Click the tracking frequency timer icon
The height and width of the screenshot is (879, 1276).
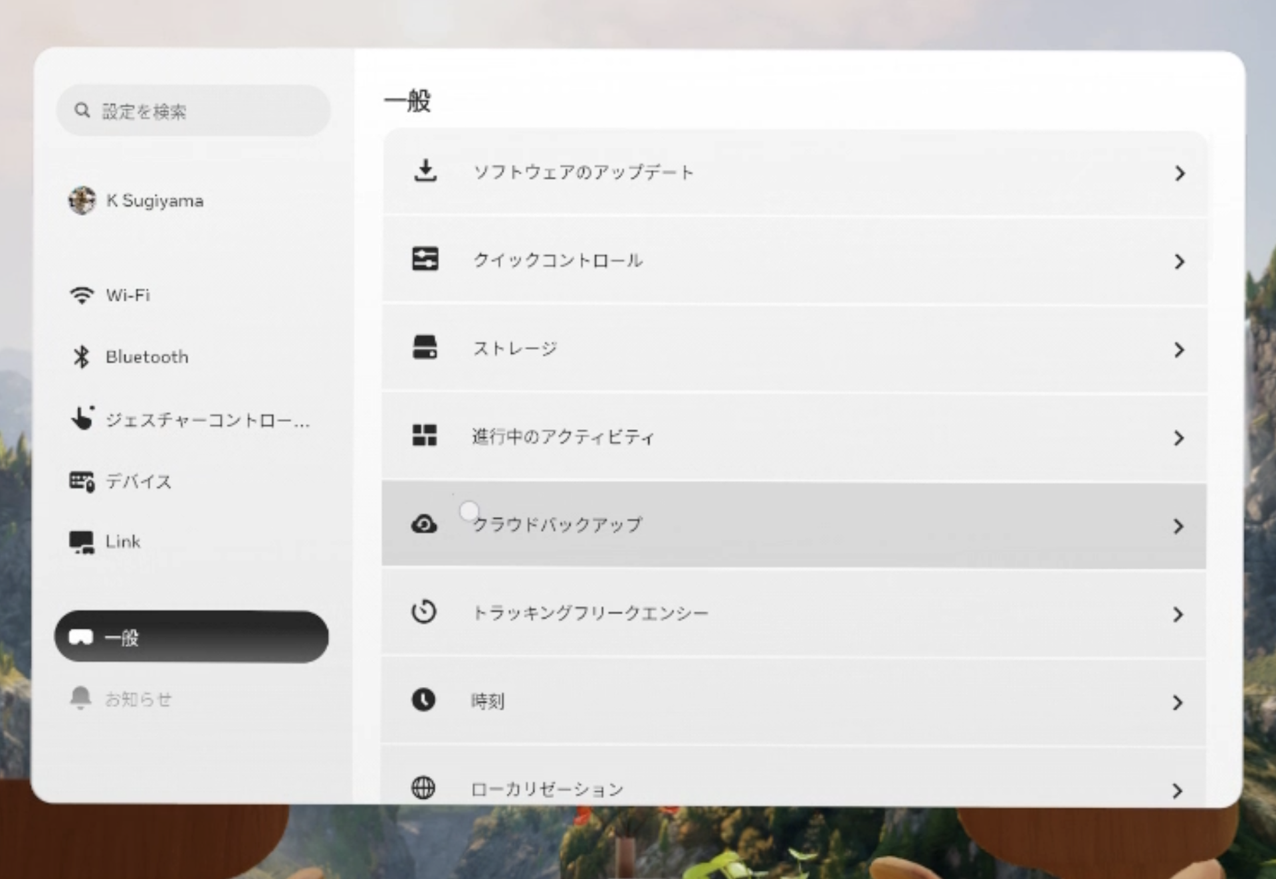point(424,611)
